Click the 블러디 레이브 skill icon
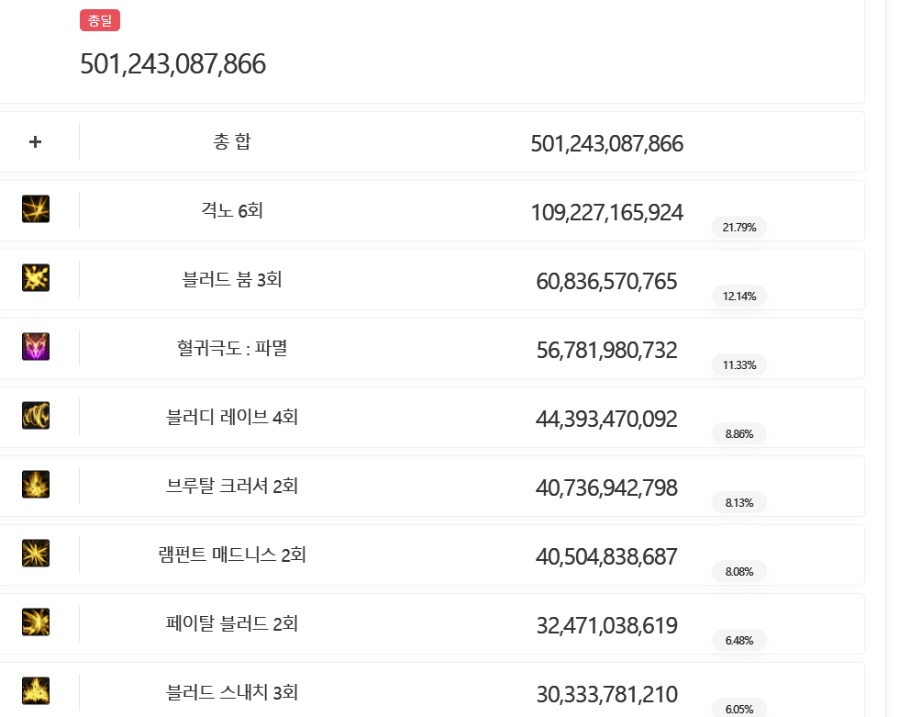Image resolution: width=899 pixels, height=717 pixels. (x=36, y=416)
